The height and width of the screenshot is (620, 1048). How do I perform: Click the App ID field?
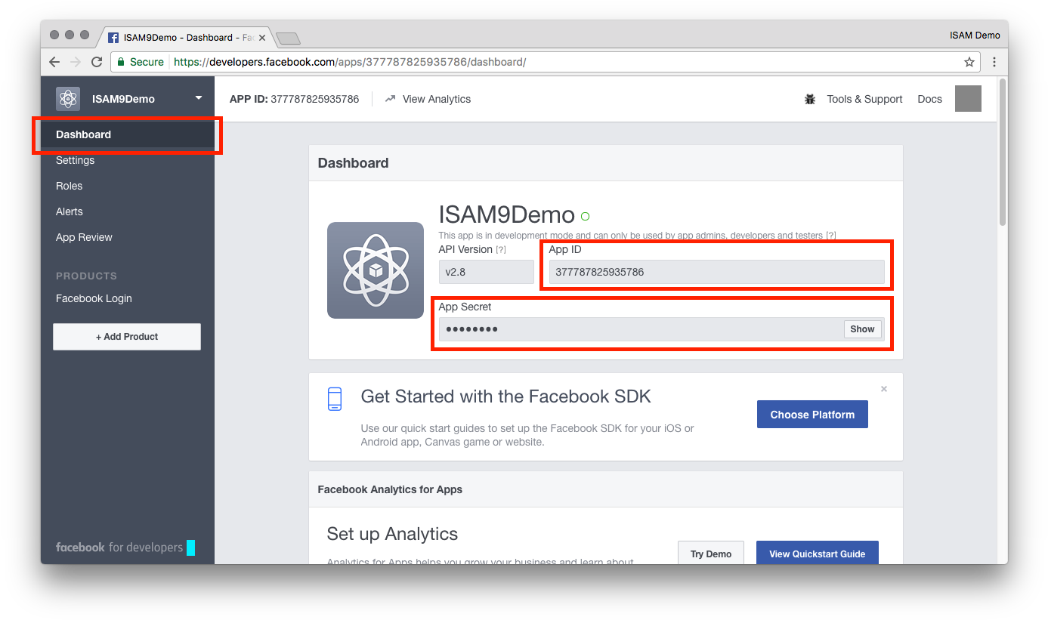tap(716, 272)
